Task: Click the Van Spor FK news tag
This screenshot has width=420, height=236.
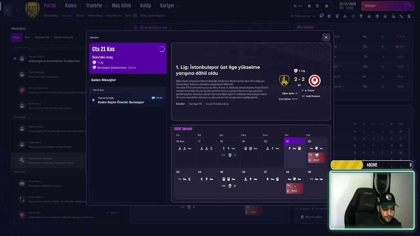Action: 195,104
